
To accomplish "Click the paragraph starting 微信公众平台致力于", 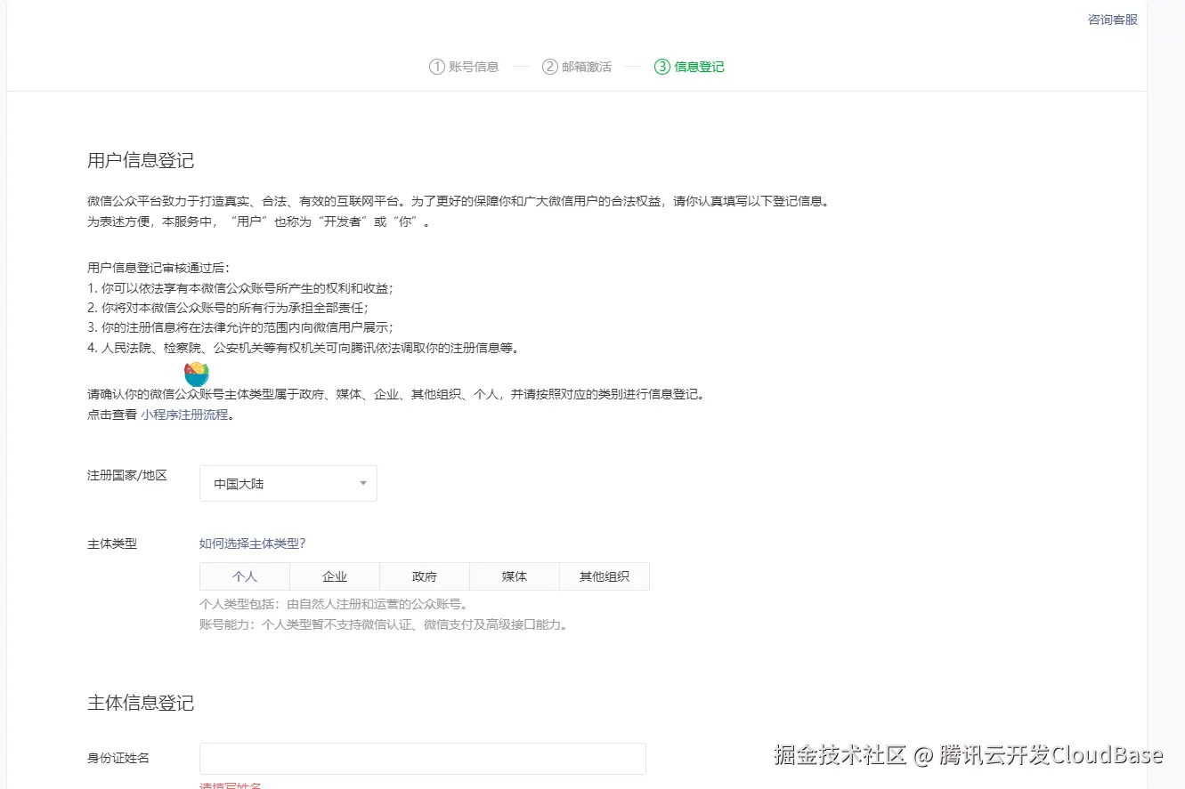I will click(460, 202).
